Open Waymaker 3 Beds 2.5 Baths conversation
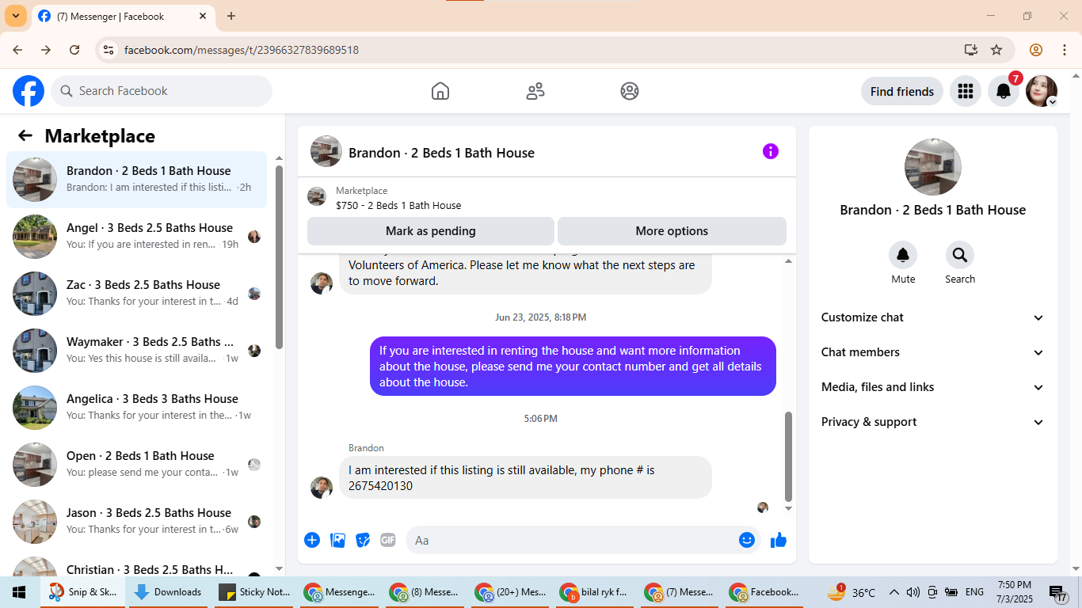1082x608 pixels. pyautogui.click(x=137, y=351)
